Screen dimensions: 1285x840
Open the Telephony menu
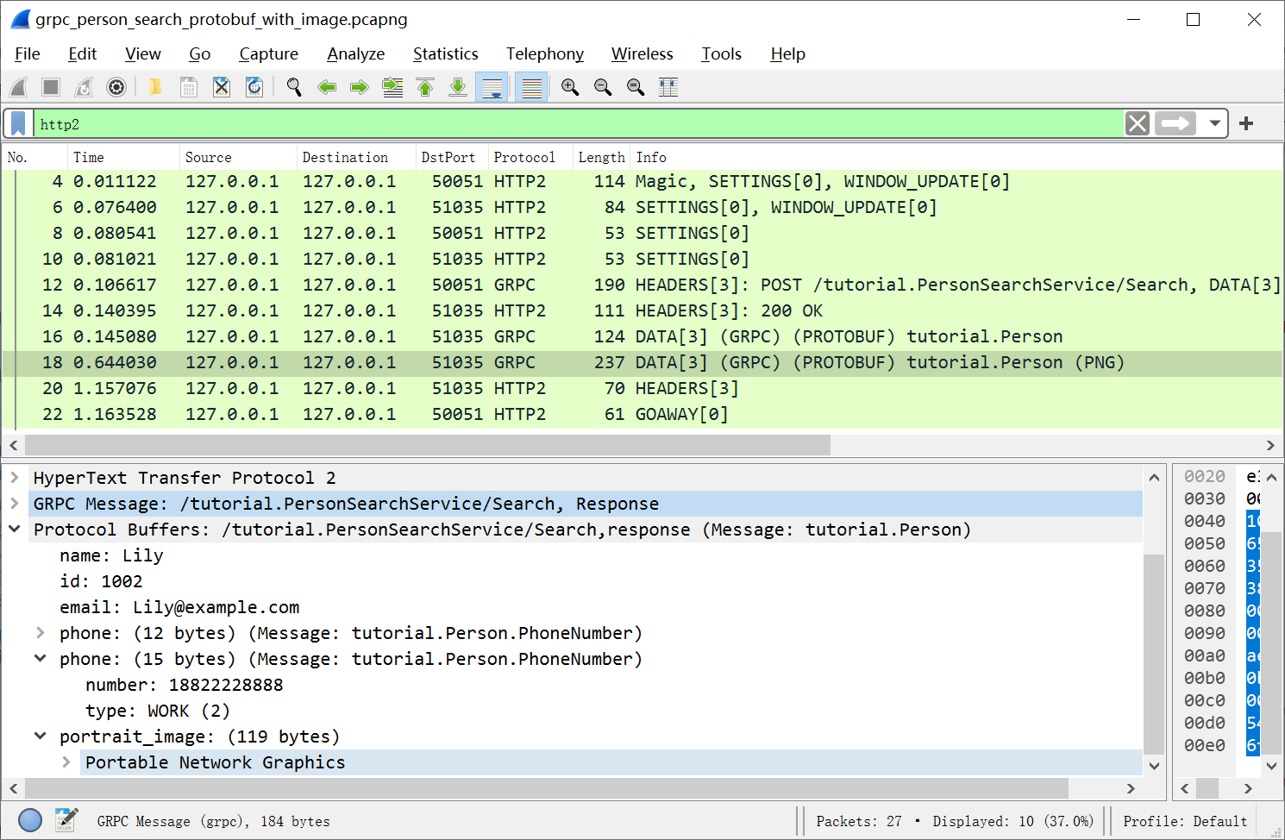pos(544,53)
